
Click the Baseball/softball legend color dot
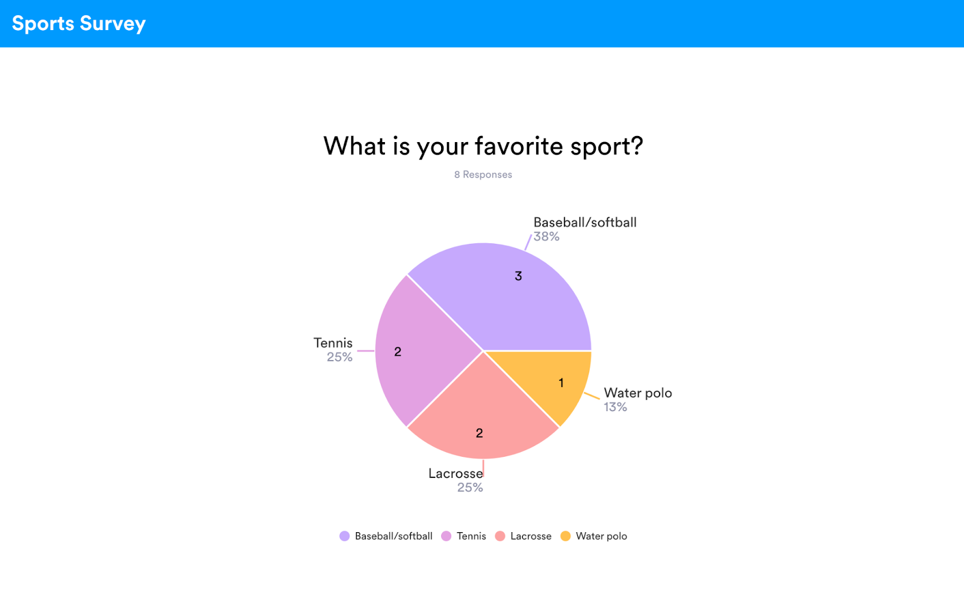click(345, 536)
